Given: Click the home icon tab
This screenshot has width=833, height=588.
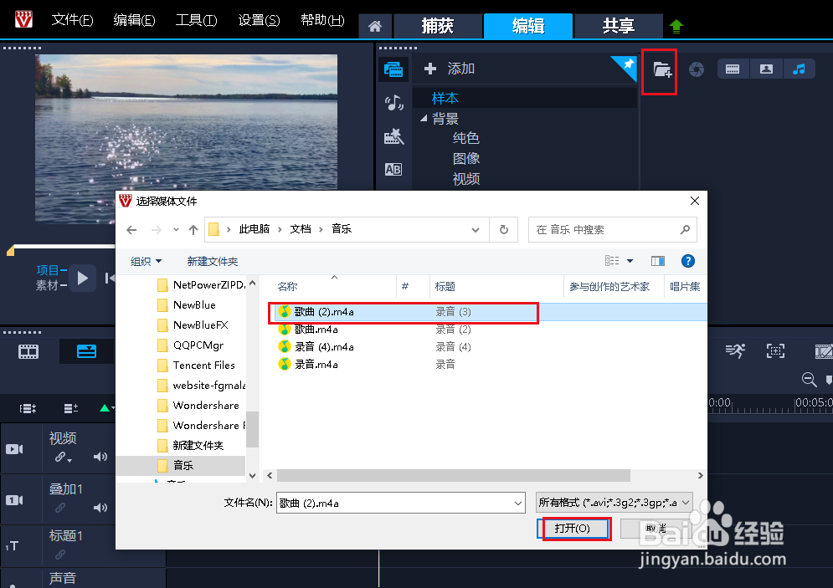Looking at the screenshot, I should click(x=375, y=26).
